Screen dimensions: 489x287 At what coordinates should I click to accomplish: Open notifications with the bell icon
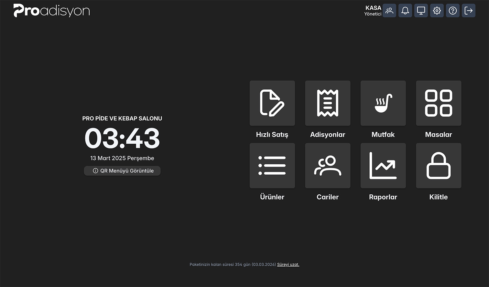point(405,11)
